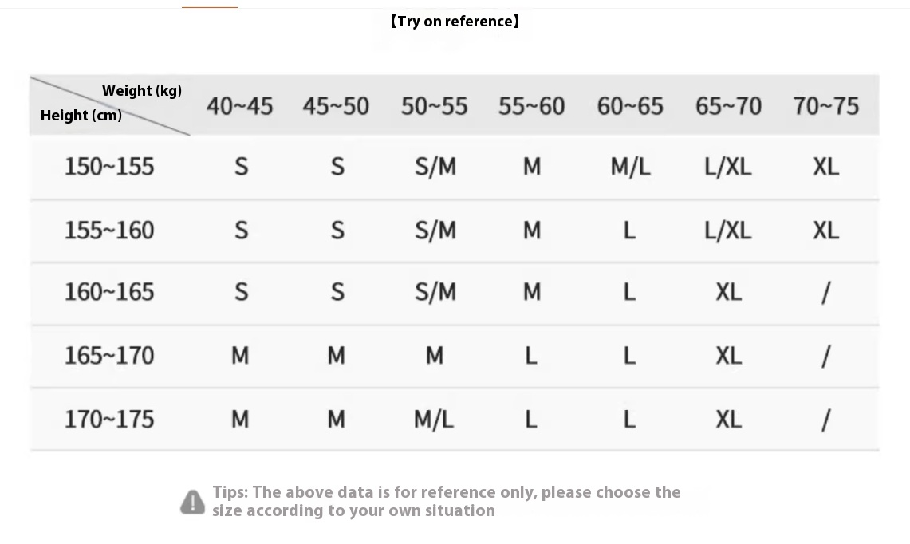Click M/L cell in the 170~175 row
The height and width of the screenshot is (544, 910).
[434, 420]
